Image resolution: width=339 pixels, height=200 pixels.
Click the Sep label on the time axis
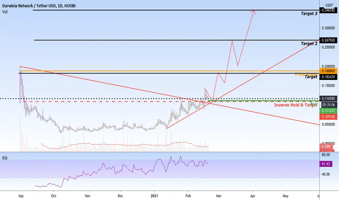click(21, 196)
